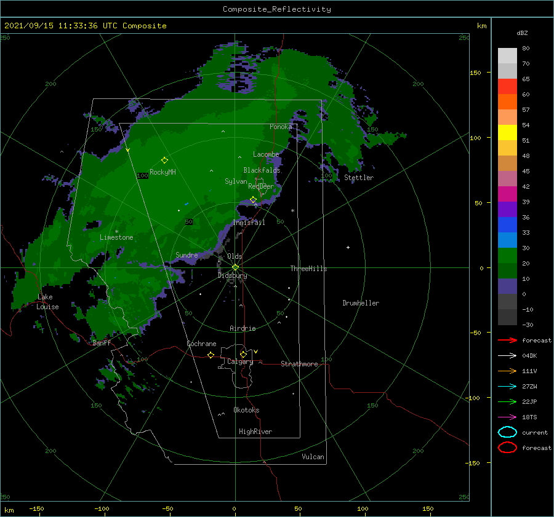
Task: Select the white 04DK arrow in legend
Action: point(507,356)
